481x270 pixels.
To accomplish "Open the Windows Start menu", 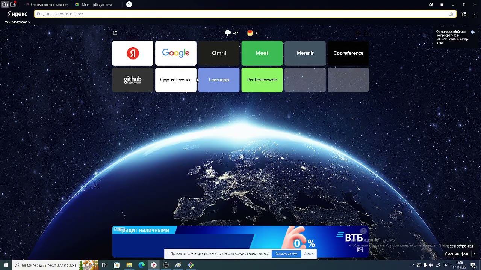I will click(x=6, y=265).
